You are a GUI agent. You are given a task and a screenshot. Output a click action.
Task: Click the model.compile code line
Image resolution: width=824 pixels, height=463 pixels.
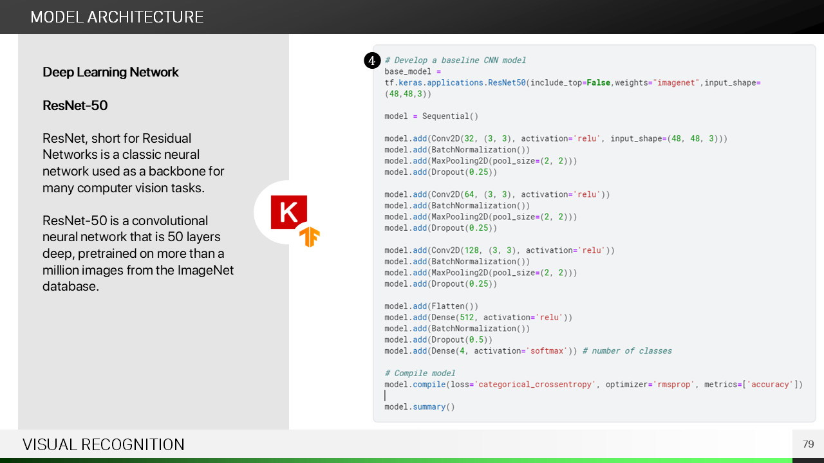(593, 385)
